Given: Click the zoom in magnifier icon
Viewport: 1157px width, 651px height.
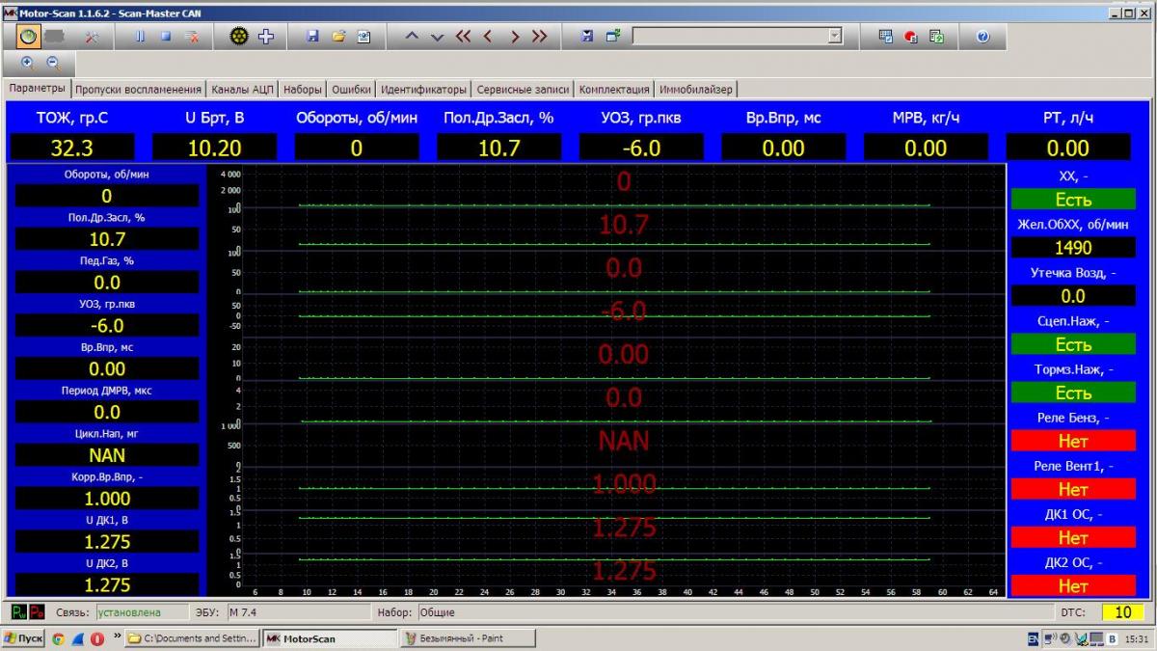Looking at the screenshot, I should (x=28, y=63).
